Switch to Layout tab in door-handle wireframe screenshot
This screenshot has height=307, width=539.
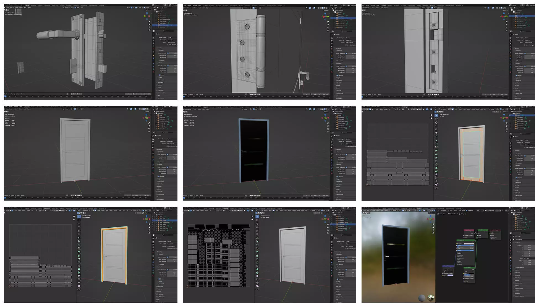coord(27,5)
